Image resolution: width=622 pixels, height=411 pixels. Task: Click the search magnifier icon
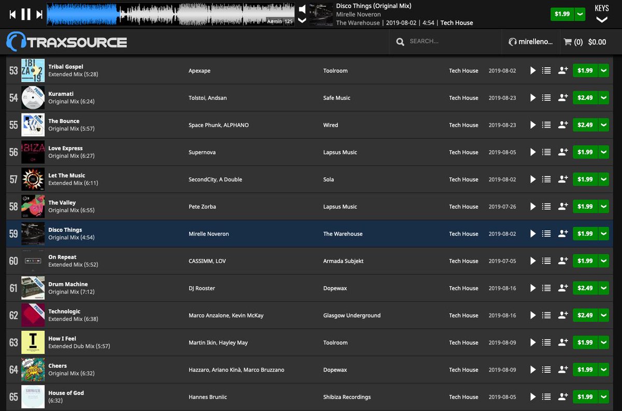click(x=400, y=41)
